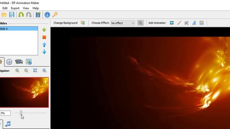Open the Help menu
This screenshot has height=129, width=230.
click(x=36, y=8)
